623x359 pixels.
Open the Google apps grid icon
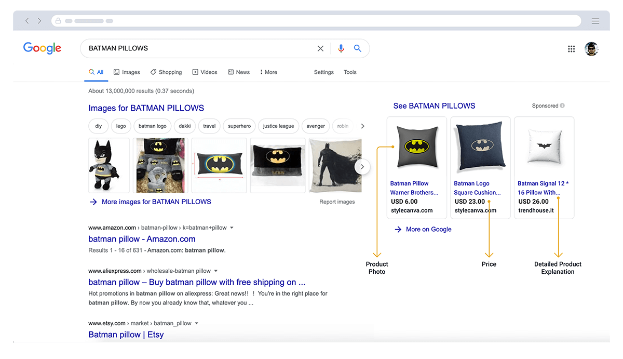[x=571, y=49]
